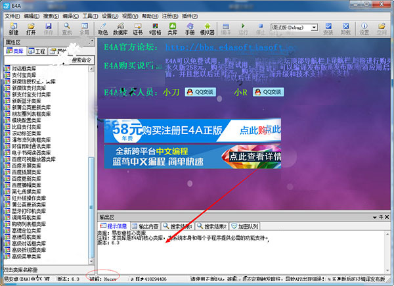Click the 类库 toolbar icon
This screenshot has width=394, height=286.
173,29
